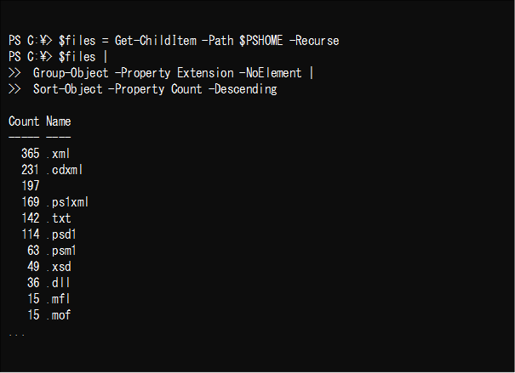Select the .mfl extension entry
Screen dimensions: 515x373
coord(59,298)
